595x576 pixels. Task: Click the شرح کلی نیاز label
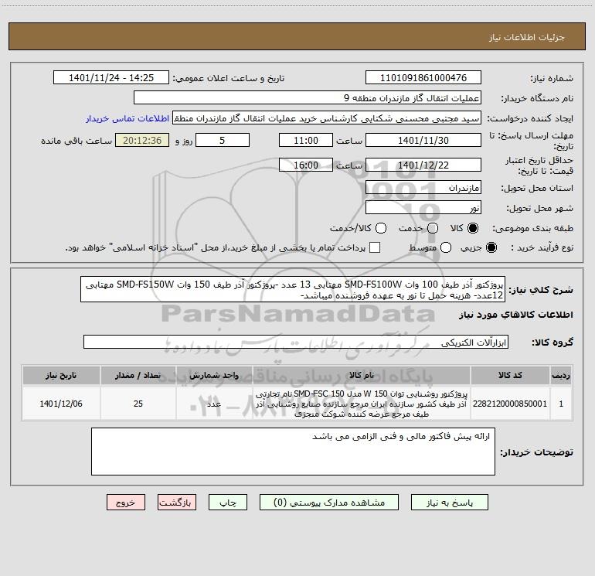click(x=541, y=290)
